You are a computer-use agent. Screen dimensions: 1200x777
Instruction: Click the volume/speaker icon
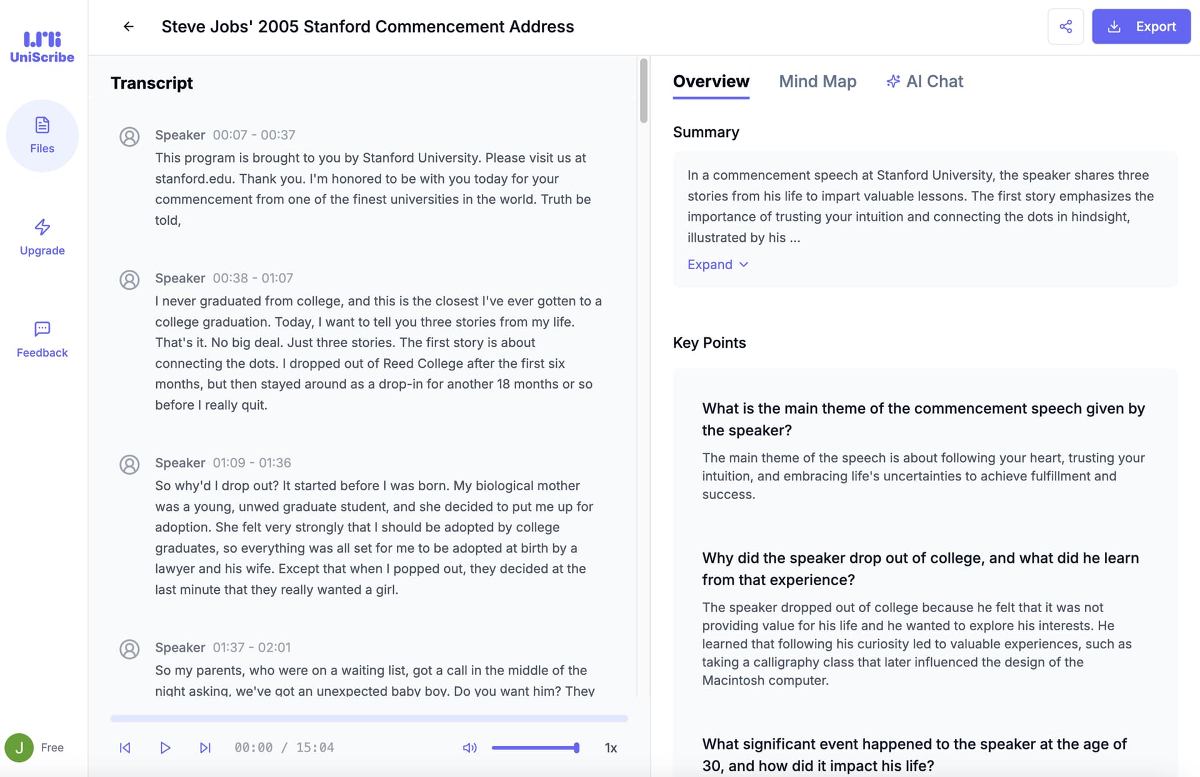[469, 746]
